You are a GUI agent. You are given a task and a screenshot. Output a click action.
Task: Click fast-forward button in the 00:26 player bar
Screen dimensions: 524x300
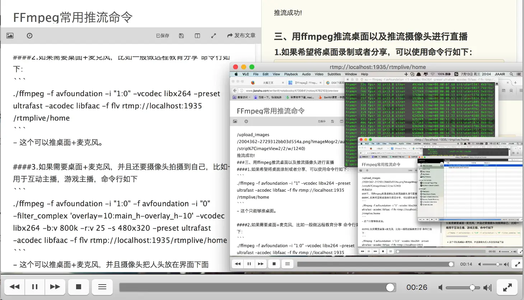(x=55, y=287)
